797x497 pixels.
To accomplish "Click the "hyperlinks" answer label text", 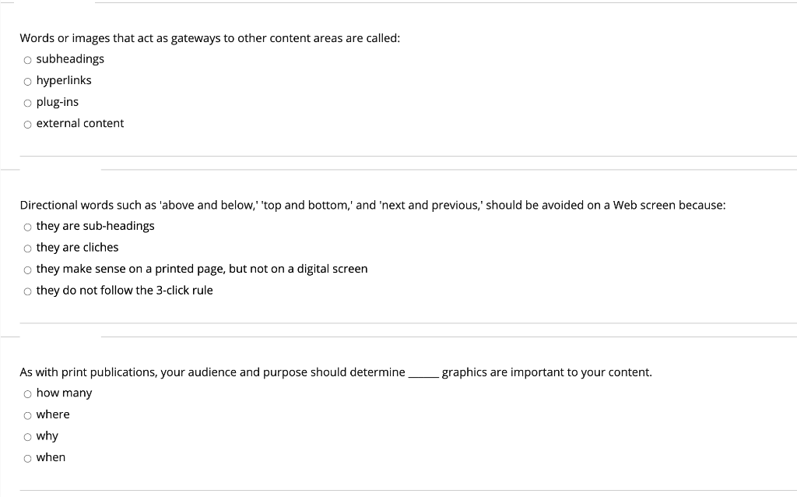I will pos(64,80).
